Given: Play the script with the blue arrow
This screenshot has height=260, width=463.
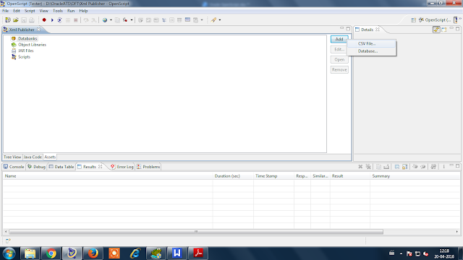Looking at the screenshot, I should point(52,20).
